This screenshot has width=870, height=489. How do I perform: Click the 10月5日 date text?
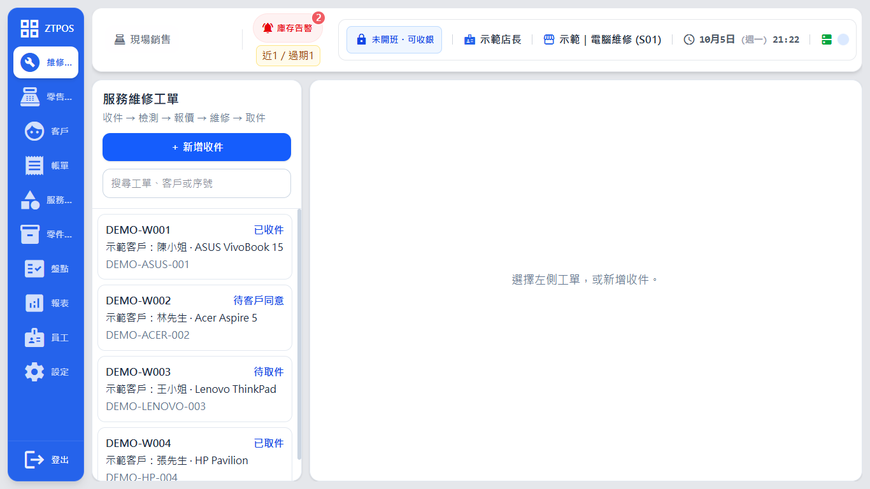[717, 39]
